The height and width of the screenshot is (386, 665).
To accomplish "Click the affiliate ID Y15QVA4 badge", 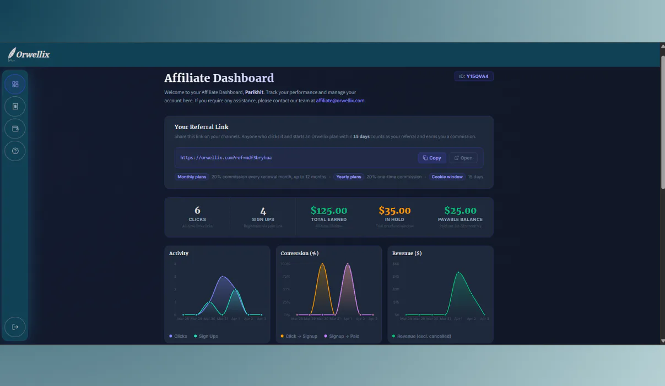I will click(x=474, y=76).
